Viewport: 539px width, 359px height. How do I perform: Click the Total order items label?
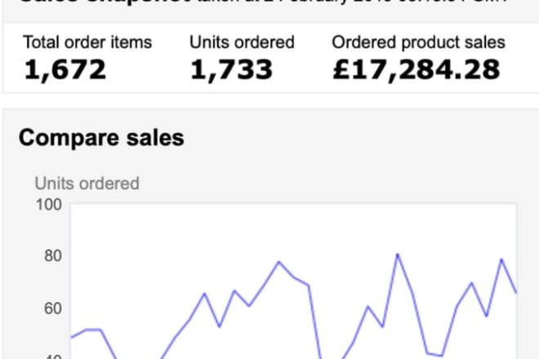(87, 42)
